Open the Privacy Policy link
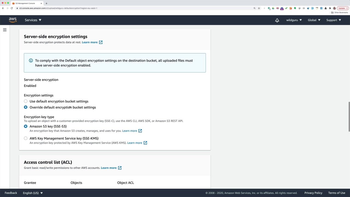 313,193
